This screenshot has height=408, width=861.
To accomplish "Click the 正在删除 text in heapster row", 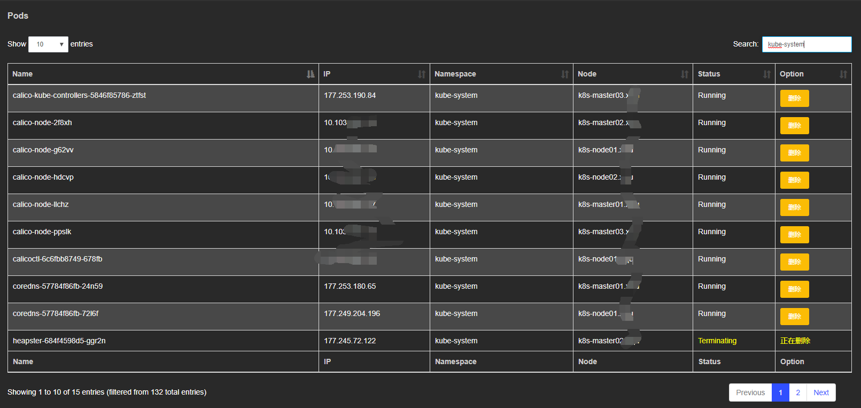I will 795,341.
